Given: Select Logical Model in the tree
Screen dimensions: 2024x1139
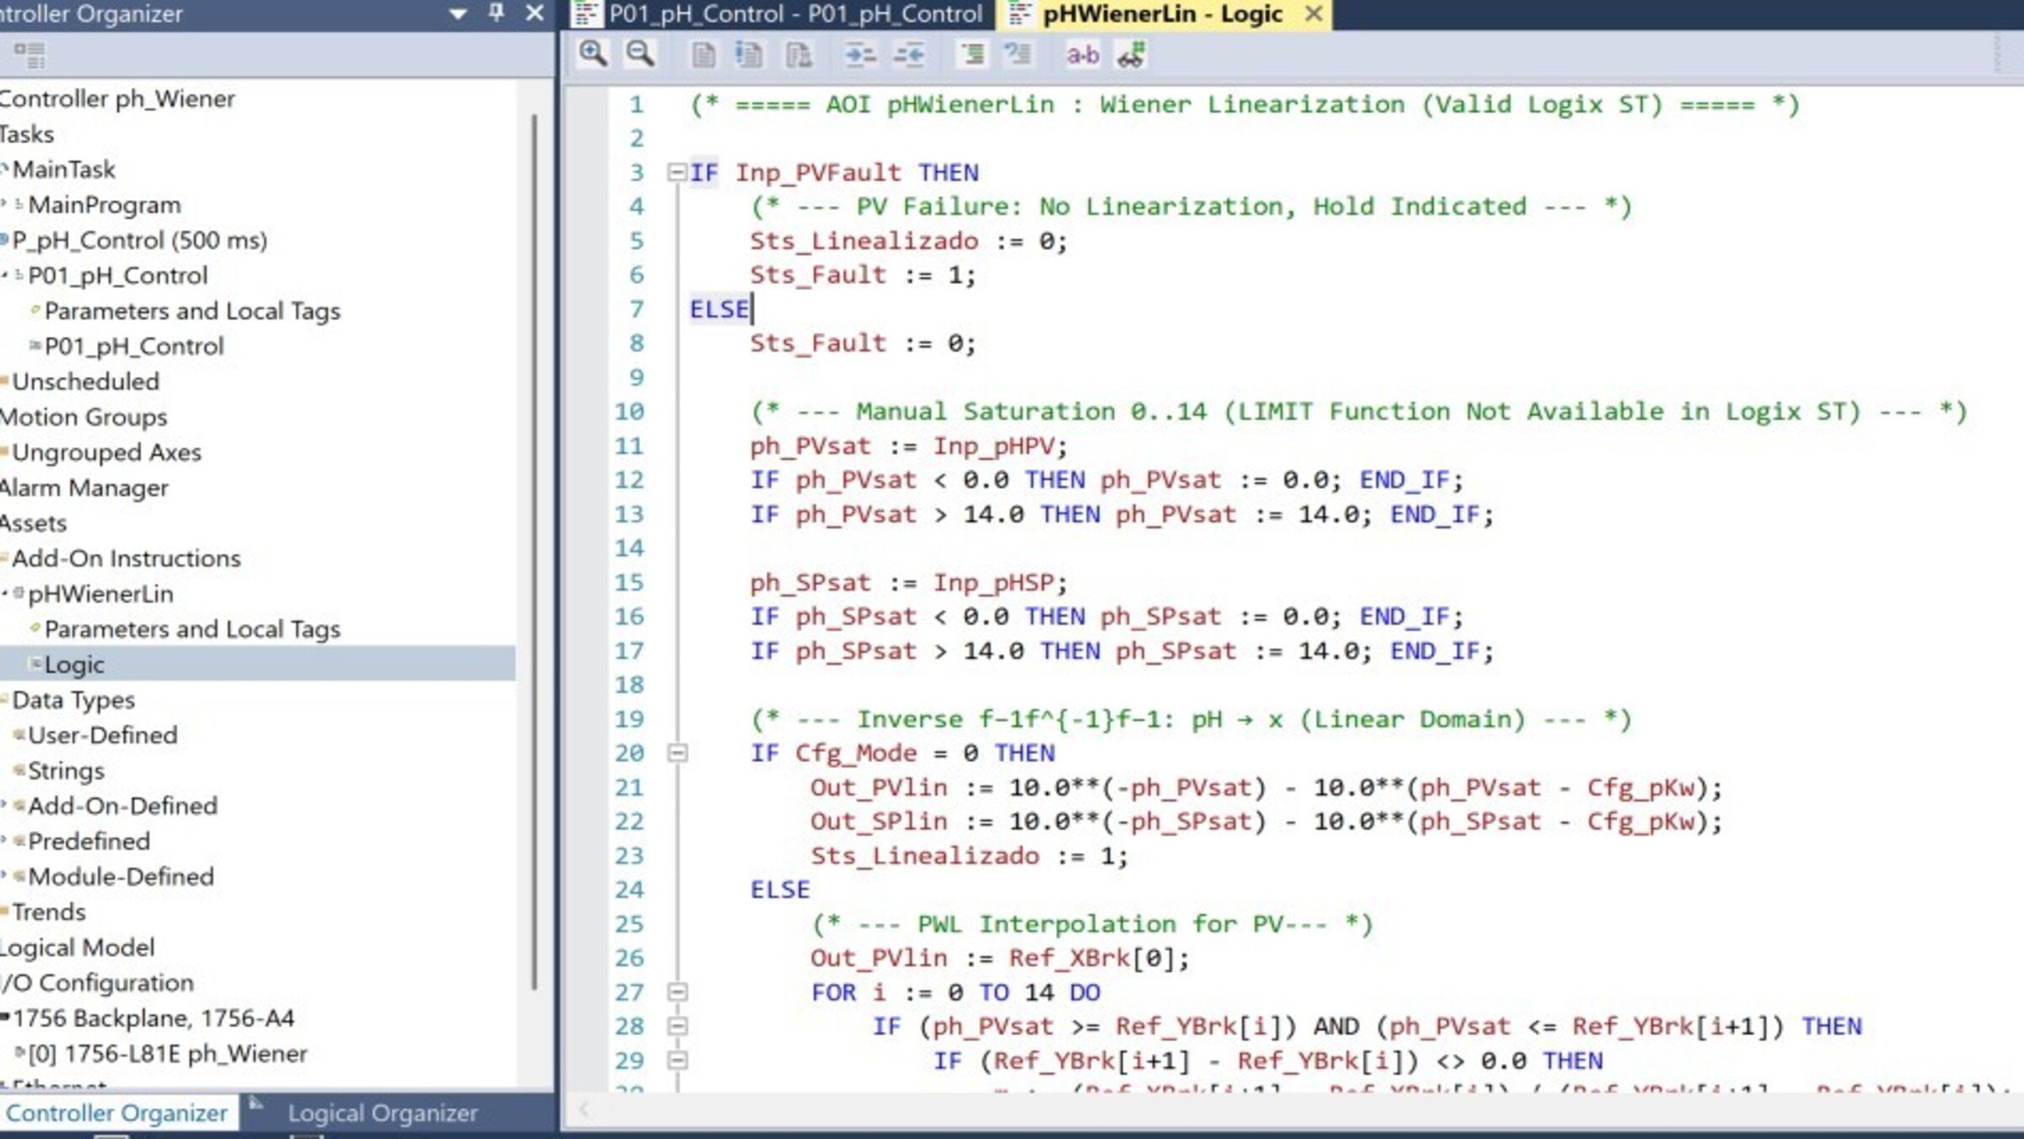Looking at the screenshot, I should pyautogui.click(x=78, y=947).
